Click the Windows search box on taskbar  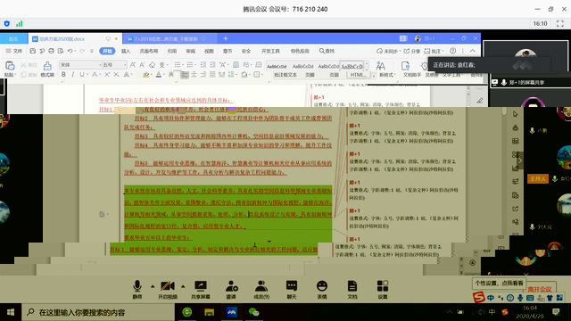click(x=98, y=312)
